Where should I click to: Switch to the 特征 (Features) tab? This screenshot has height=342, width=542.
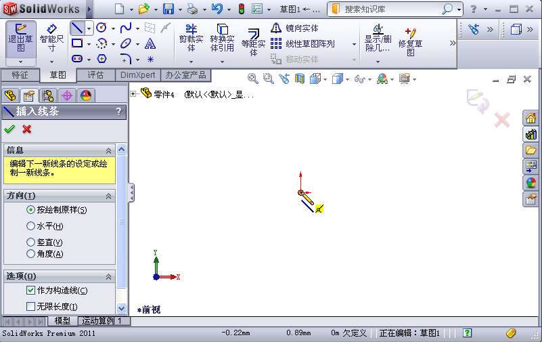20,75
